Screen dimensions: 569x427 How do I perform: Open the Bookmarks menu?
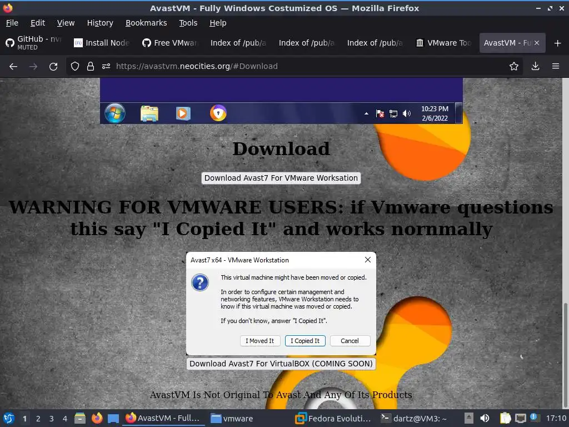click(146, 23)
